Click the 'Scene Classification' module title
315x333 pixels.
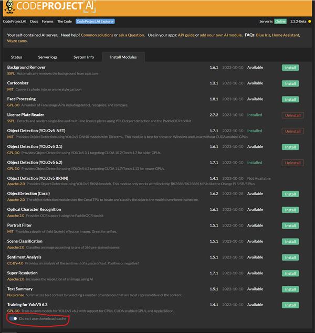click(x=25, y=241)
